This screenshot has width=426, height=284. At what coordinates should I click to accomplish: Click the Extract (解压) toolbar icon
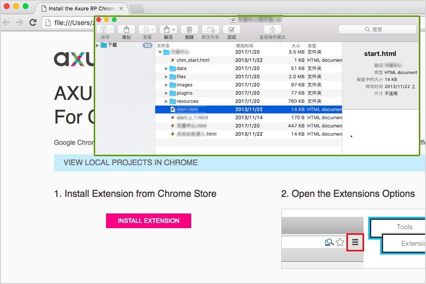[167, 29]
